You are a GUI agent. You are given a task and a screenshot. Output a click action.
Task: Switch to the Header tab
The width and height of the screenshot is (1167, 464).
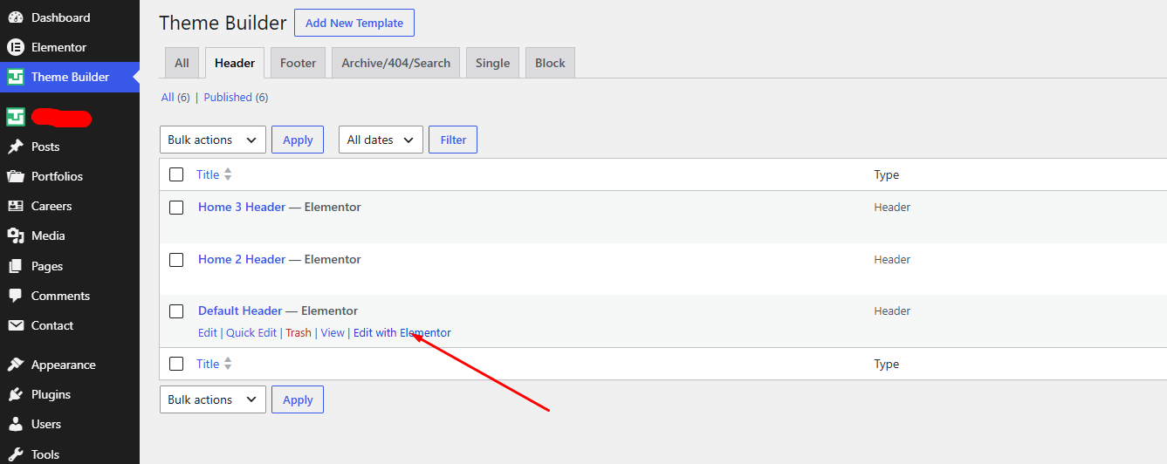(235, 63)
